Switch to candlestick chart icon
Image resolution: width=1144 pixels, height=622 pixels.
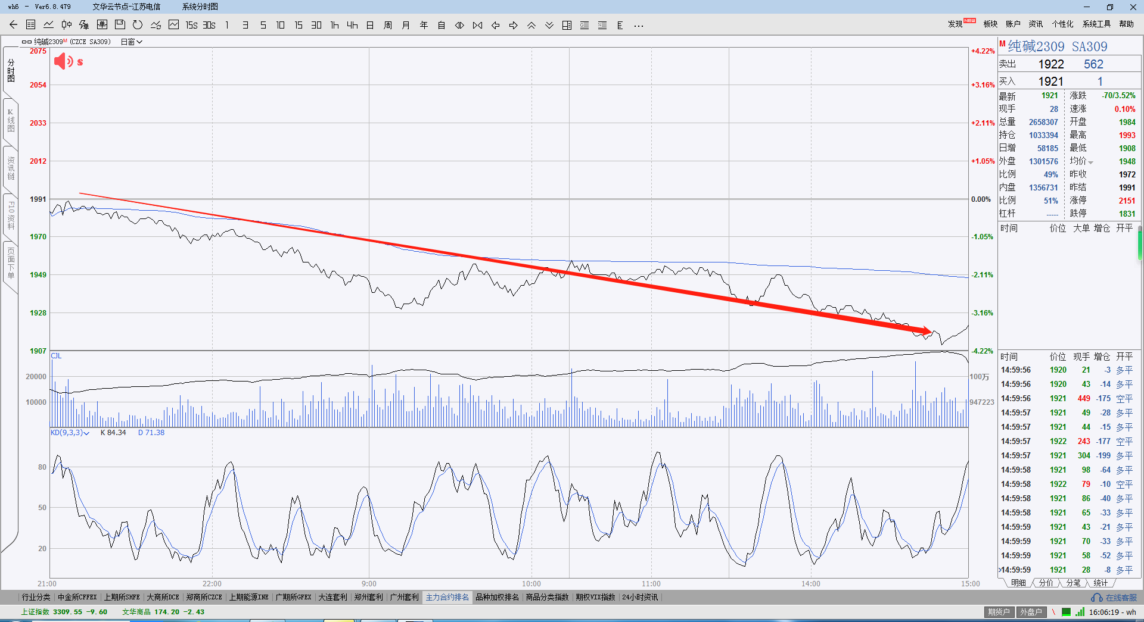[67, 25]
